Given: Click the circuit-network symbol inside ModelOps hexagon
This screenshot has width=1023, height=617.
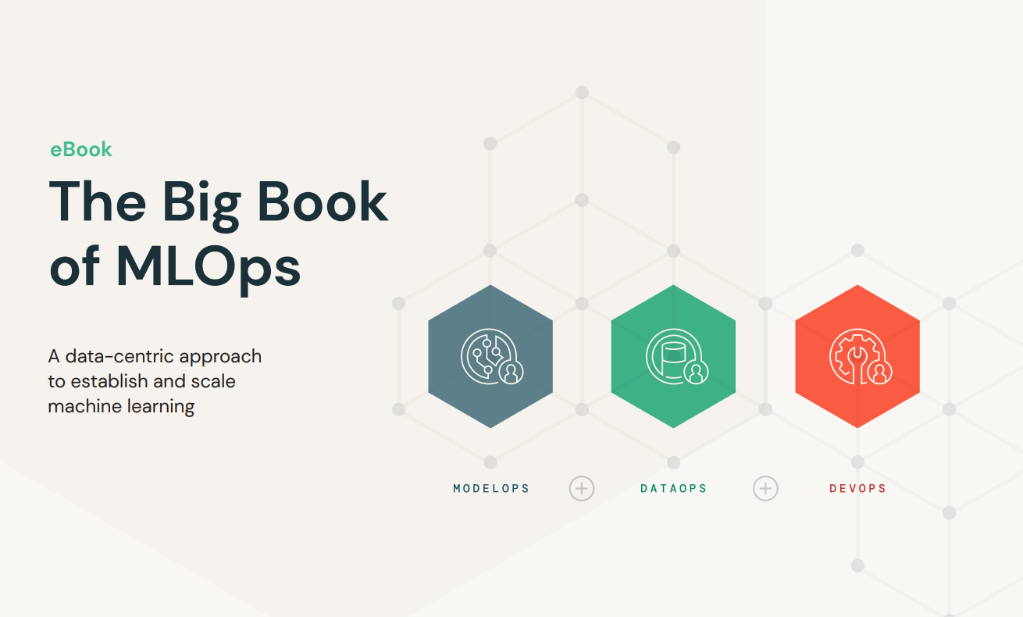Looking at the screenshot, I should [x=486, y=353].
